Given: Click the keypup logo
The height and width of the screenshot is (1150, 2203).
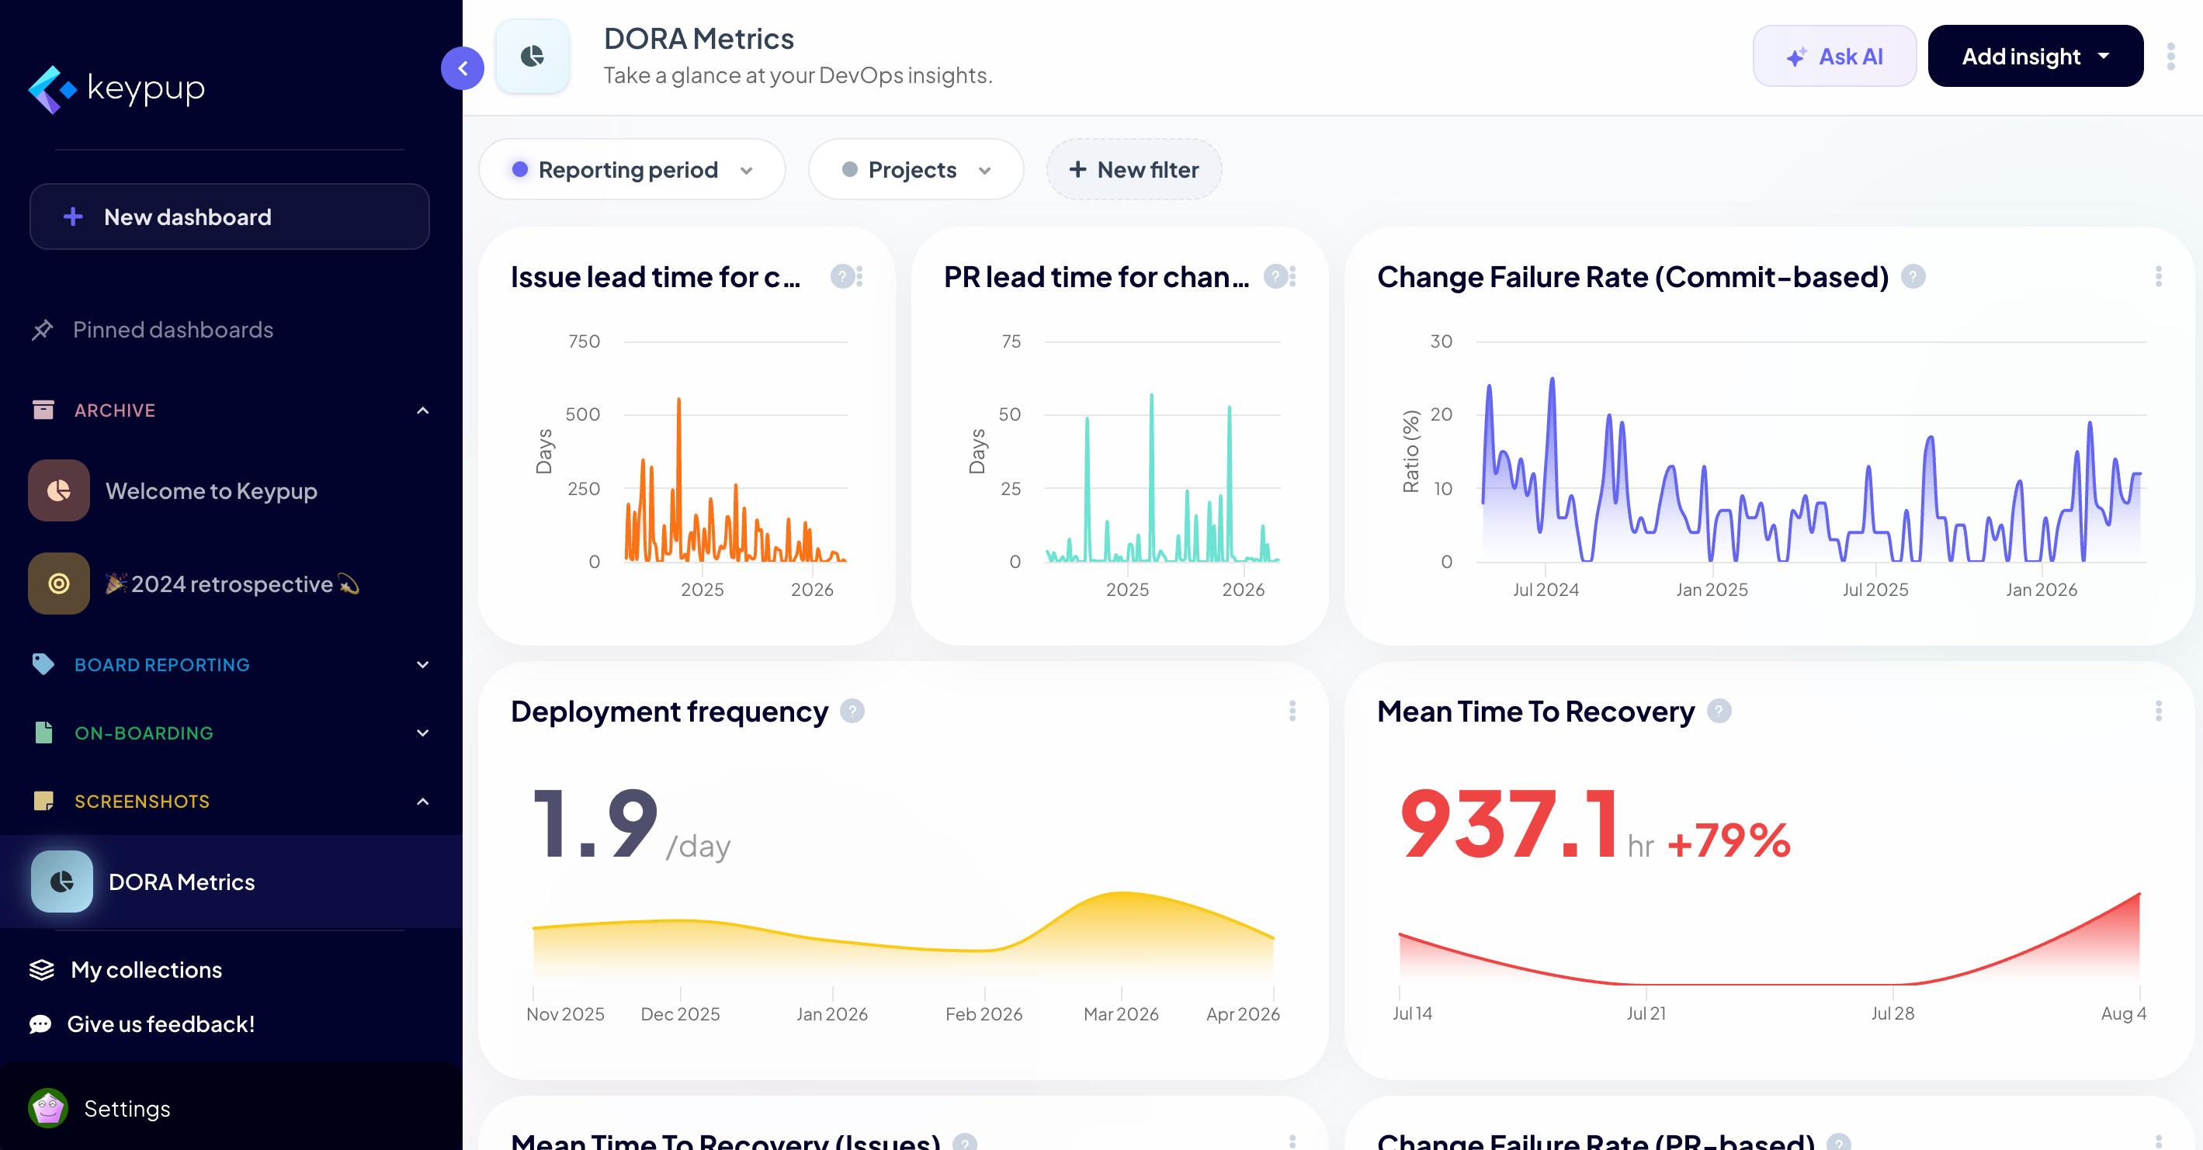Looking at the screenshot, I should coord(117,89).
